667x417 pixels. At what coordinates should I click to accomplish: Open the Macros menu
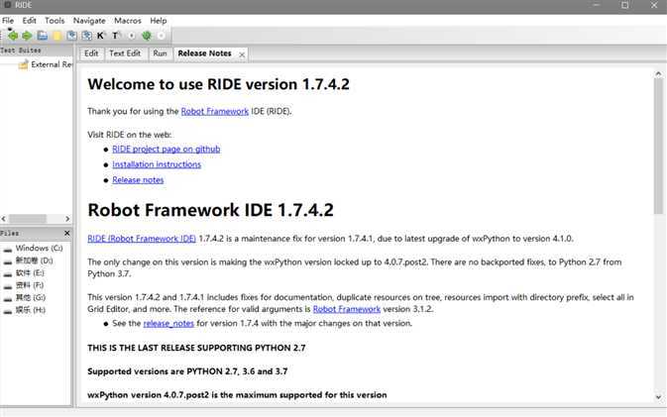click(128, 21)
